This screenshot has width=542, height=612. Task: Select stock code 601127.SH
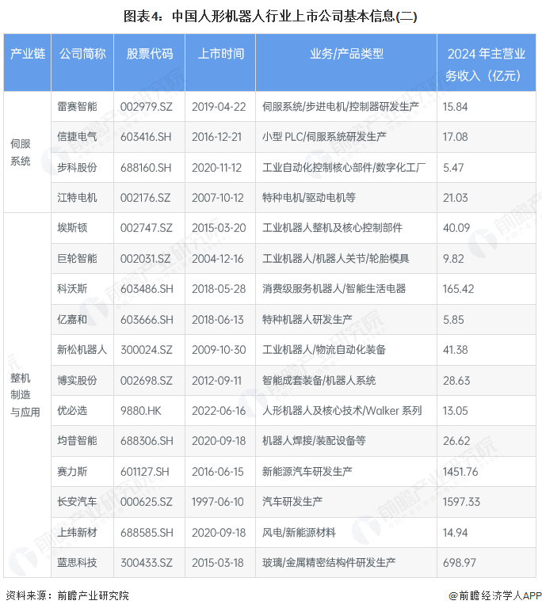pos(144,472)
